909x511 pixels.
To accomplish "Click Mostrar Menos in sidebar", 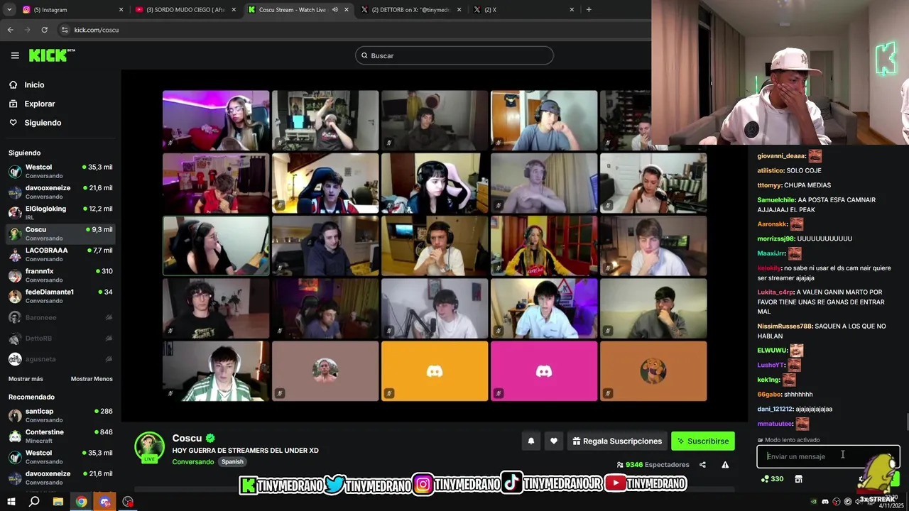I will point(92,379).
